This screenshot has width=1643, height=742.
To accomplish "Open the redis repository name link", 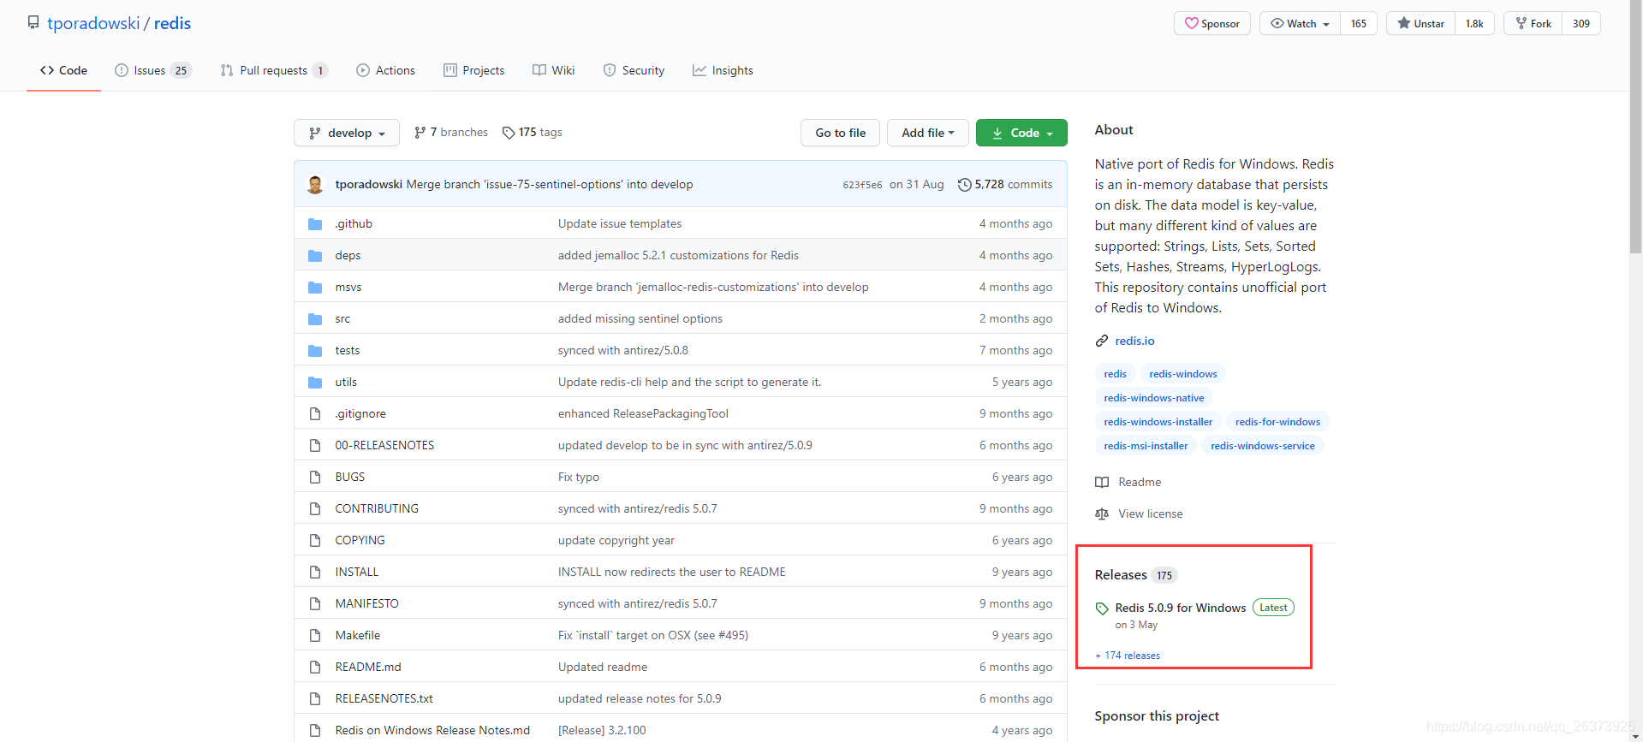I will 172,23.
